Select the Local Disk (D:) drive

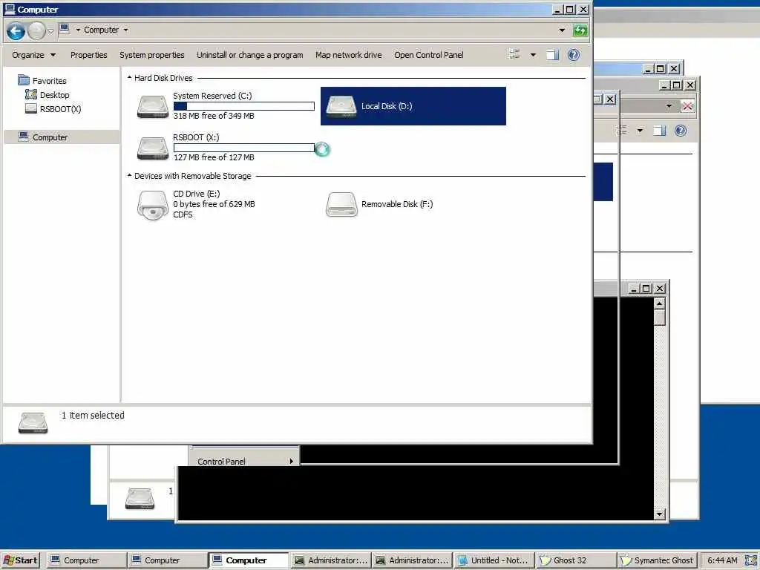(413, 106)
